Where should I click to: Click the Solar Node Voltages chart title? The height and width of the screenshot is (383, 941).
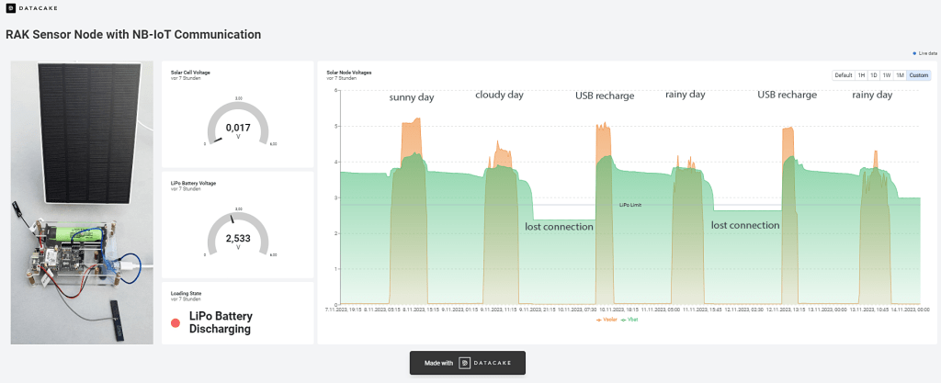[349, 72]
